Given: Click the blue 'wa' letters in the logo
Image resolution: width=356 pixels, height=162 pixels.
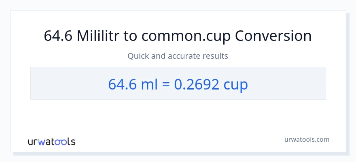Looking at the screenshot, I should [47, 142].
